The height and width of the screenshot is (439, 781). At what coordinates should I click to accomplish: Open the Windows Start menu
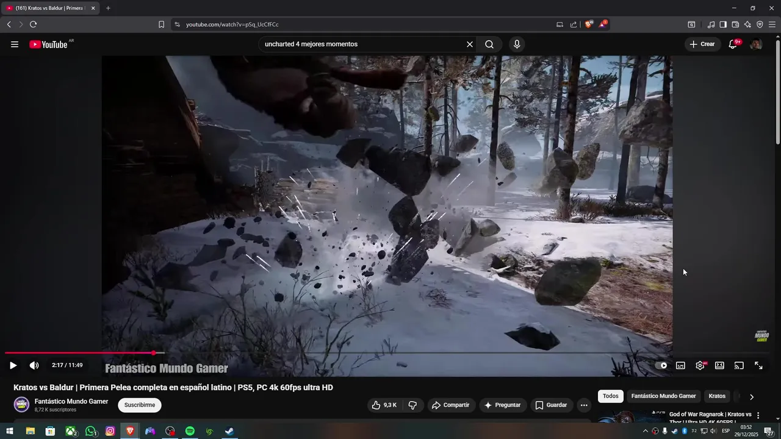10,431
